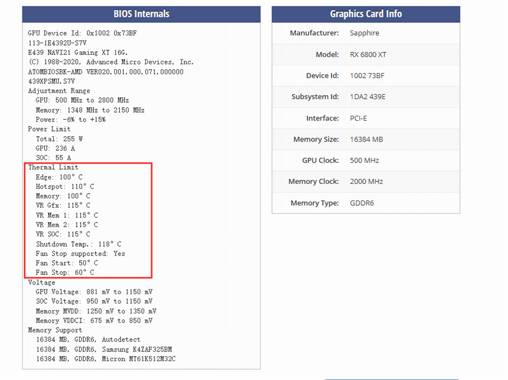
Task: Click the Memory Size 16384 MB value
Action: (x=366, y=139)
